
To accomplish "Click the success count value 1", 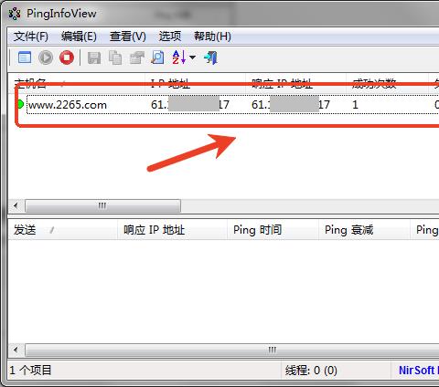I will coord(355,105).
